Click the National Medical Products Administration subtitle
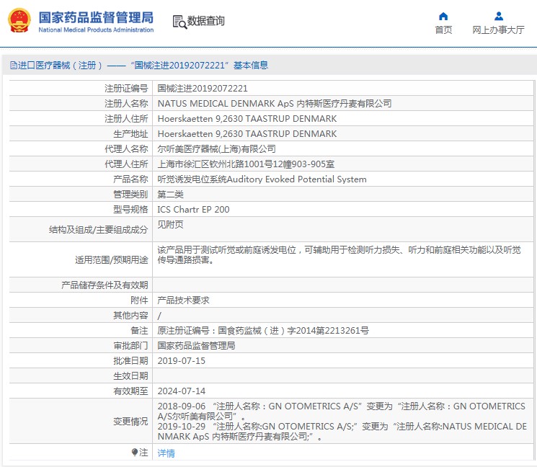The width and height of the screenshot is (537, 467). 95,30
